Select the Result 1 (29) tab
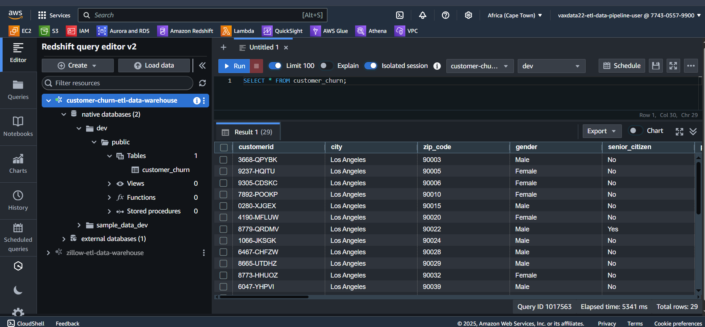This screenshot has width=705, height=327. 248,132
